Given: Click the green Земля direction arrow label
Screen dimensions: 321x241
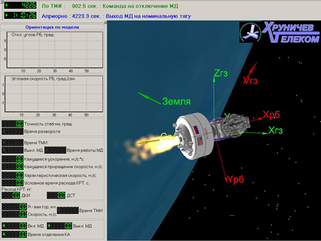Looking at the screenshot, I should click(176, 102).
